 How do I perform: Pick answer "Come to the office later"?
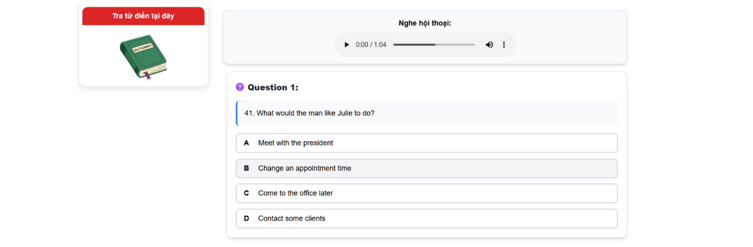coord(426,193)
